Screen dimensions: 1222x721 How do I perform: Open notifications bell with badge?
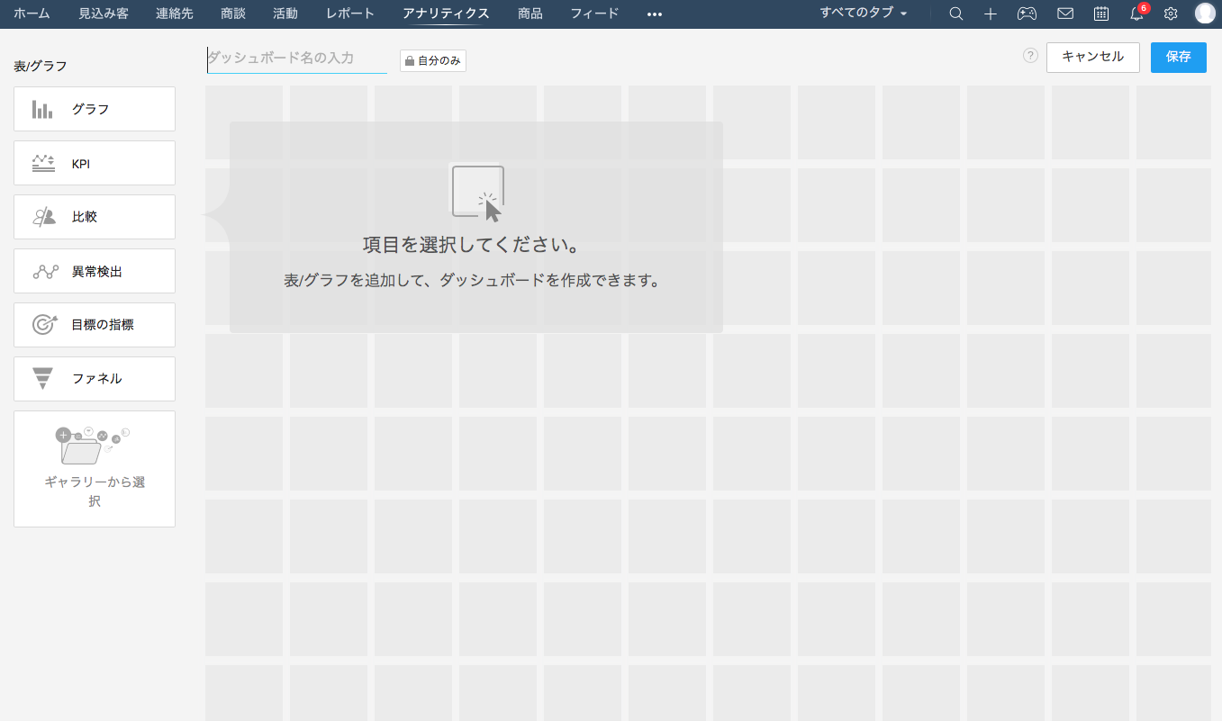tap(1137, 14)
